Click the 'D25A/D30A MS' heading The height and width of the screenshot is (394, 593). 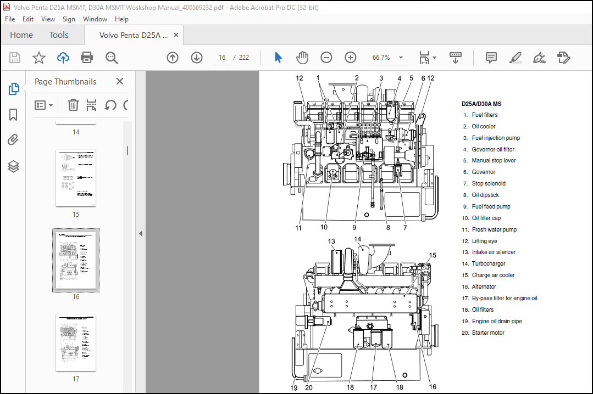tap(481, 104)
